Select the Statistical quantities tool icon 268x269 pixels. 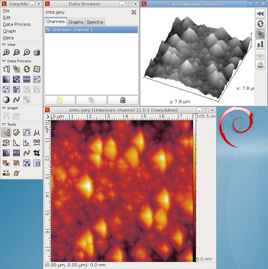[x=6, y=143]
